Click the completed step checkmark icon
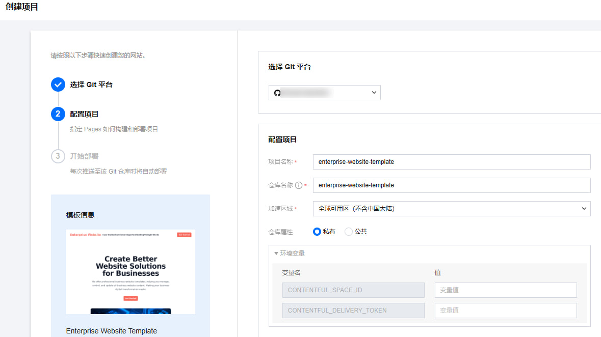 (x=58, y=85)
